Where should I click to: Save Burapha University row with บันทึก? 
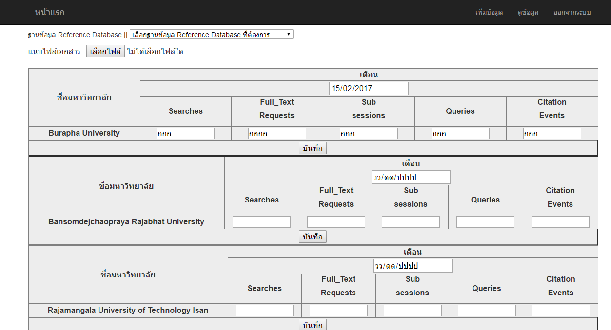point(313,148)
